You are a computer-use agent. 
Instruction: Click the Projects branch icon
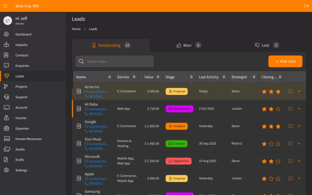click(6, 87)
